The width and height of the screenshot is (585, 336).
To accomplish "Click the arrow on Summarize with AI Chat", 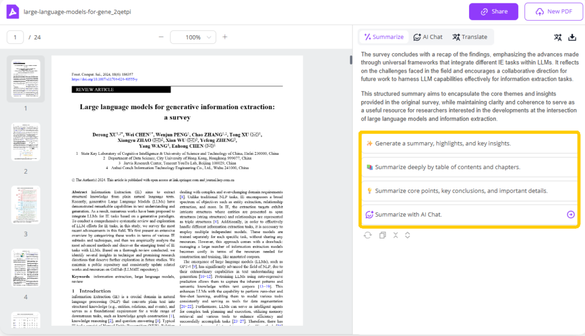I will point(570,215).
